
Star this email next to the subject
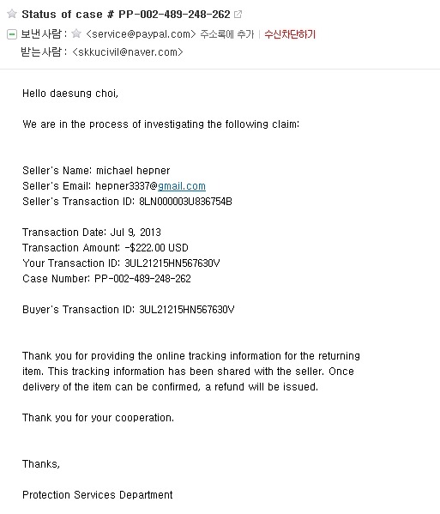12,14
